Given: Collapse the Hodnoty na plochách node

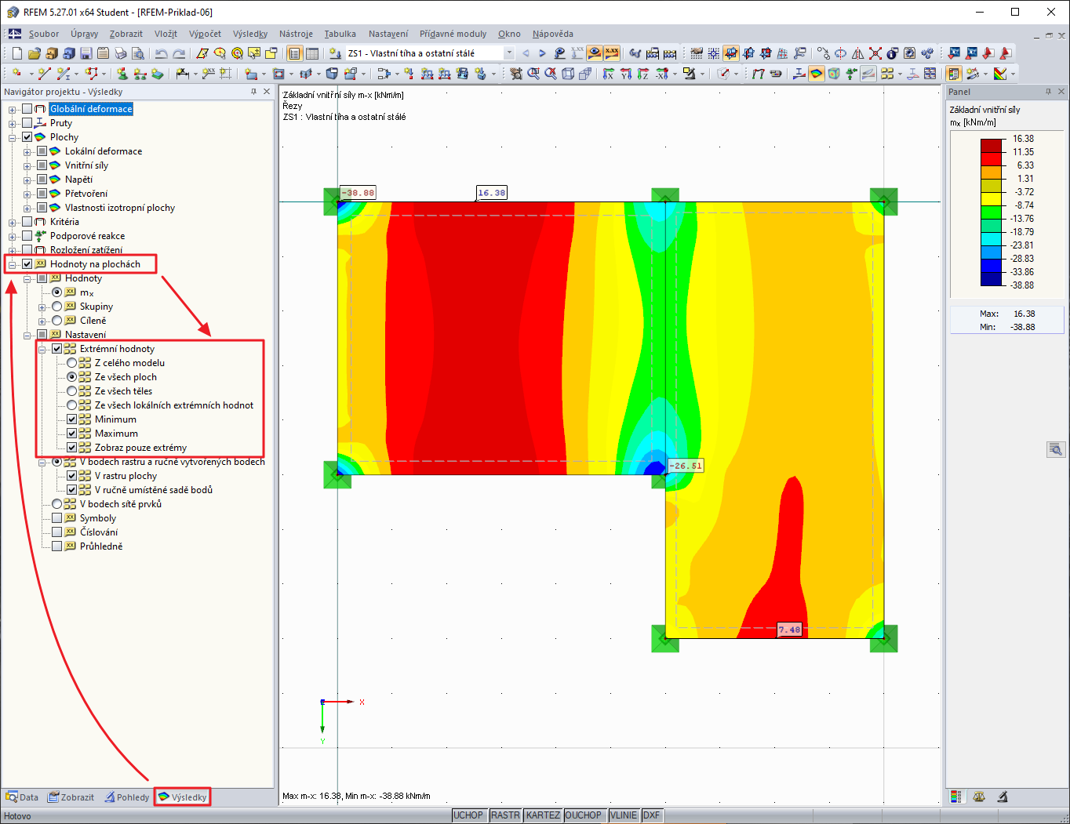Looking at the screenshot, I should pyautogui.click(x=13, y=265).
